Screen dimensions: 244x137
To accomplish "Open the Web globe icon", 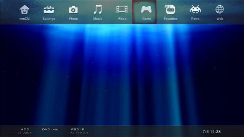I will [x=220, y=9].
